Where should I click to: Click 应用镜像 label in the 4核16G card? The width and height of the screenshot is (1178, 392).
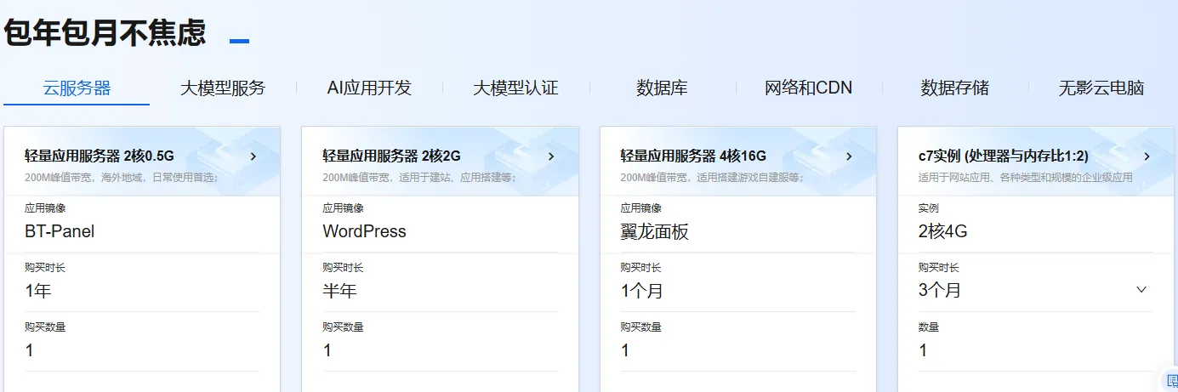coord(640,208)
